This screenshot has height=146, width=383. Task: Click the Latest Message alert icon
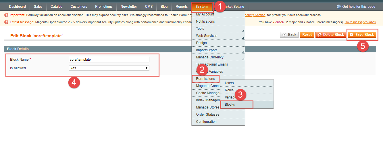coord(6,22)
